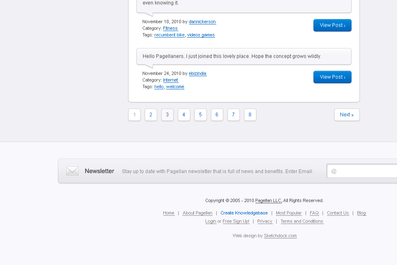Click the Next pagination button
Image resolution: width=397 pixels, height=265 pixels.
pos(347,115)
